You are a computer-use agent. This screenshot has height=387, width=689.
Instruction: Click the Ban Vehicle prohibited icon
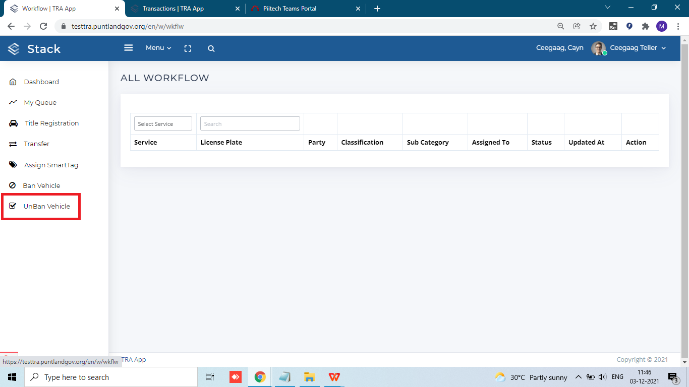click(x=13, y=185)
